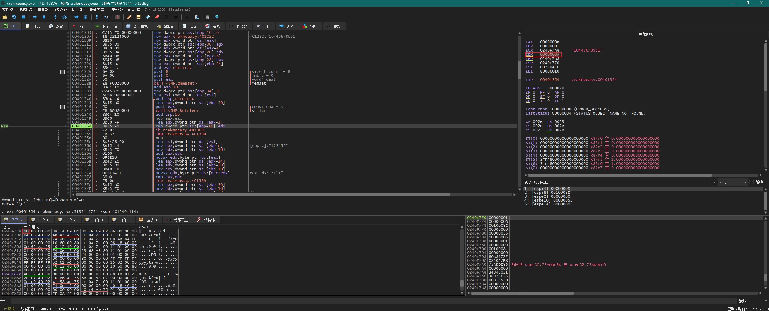Toggle breakpoint bullet at address 00401360

click(68, 146)
